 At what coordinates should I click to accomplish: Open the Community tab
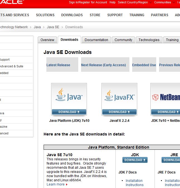(x=123, y=40)
